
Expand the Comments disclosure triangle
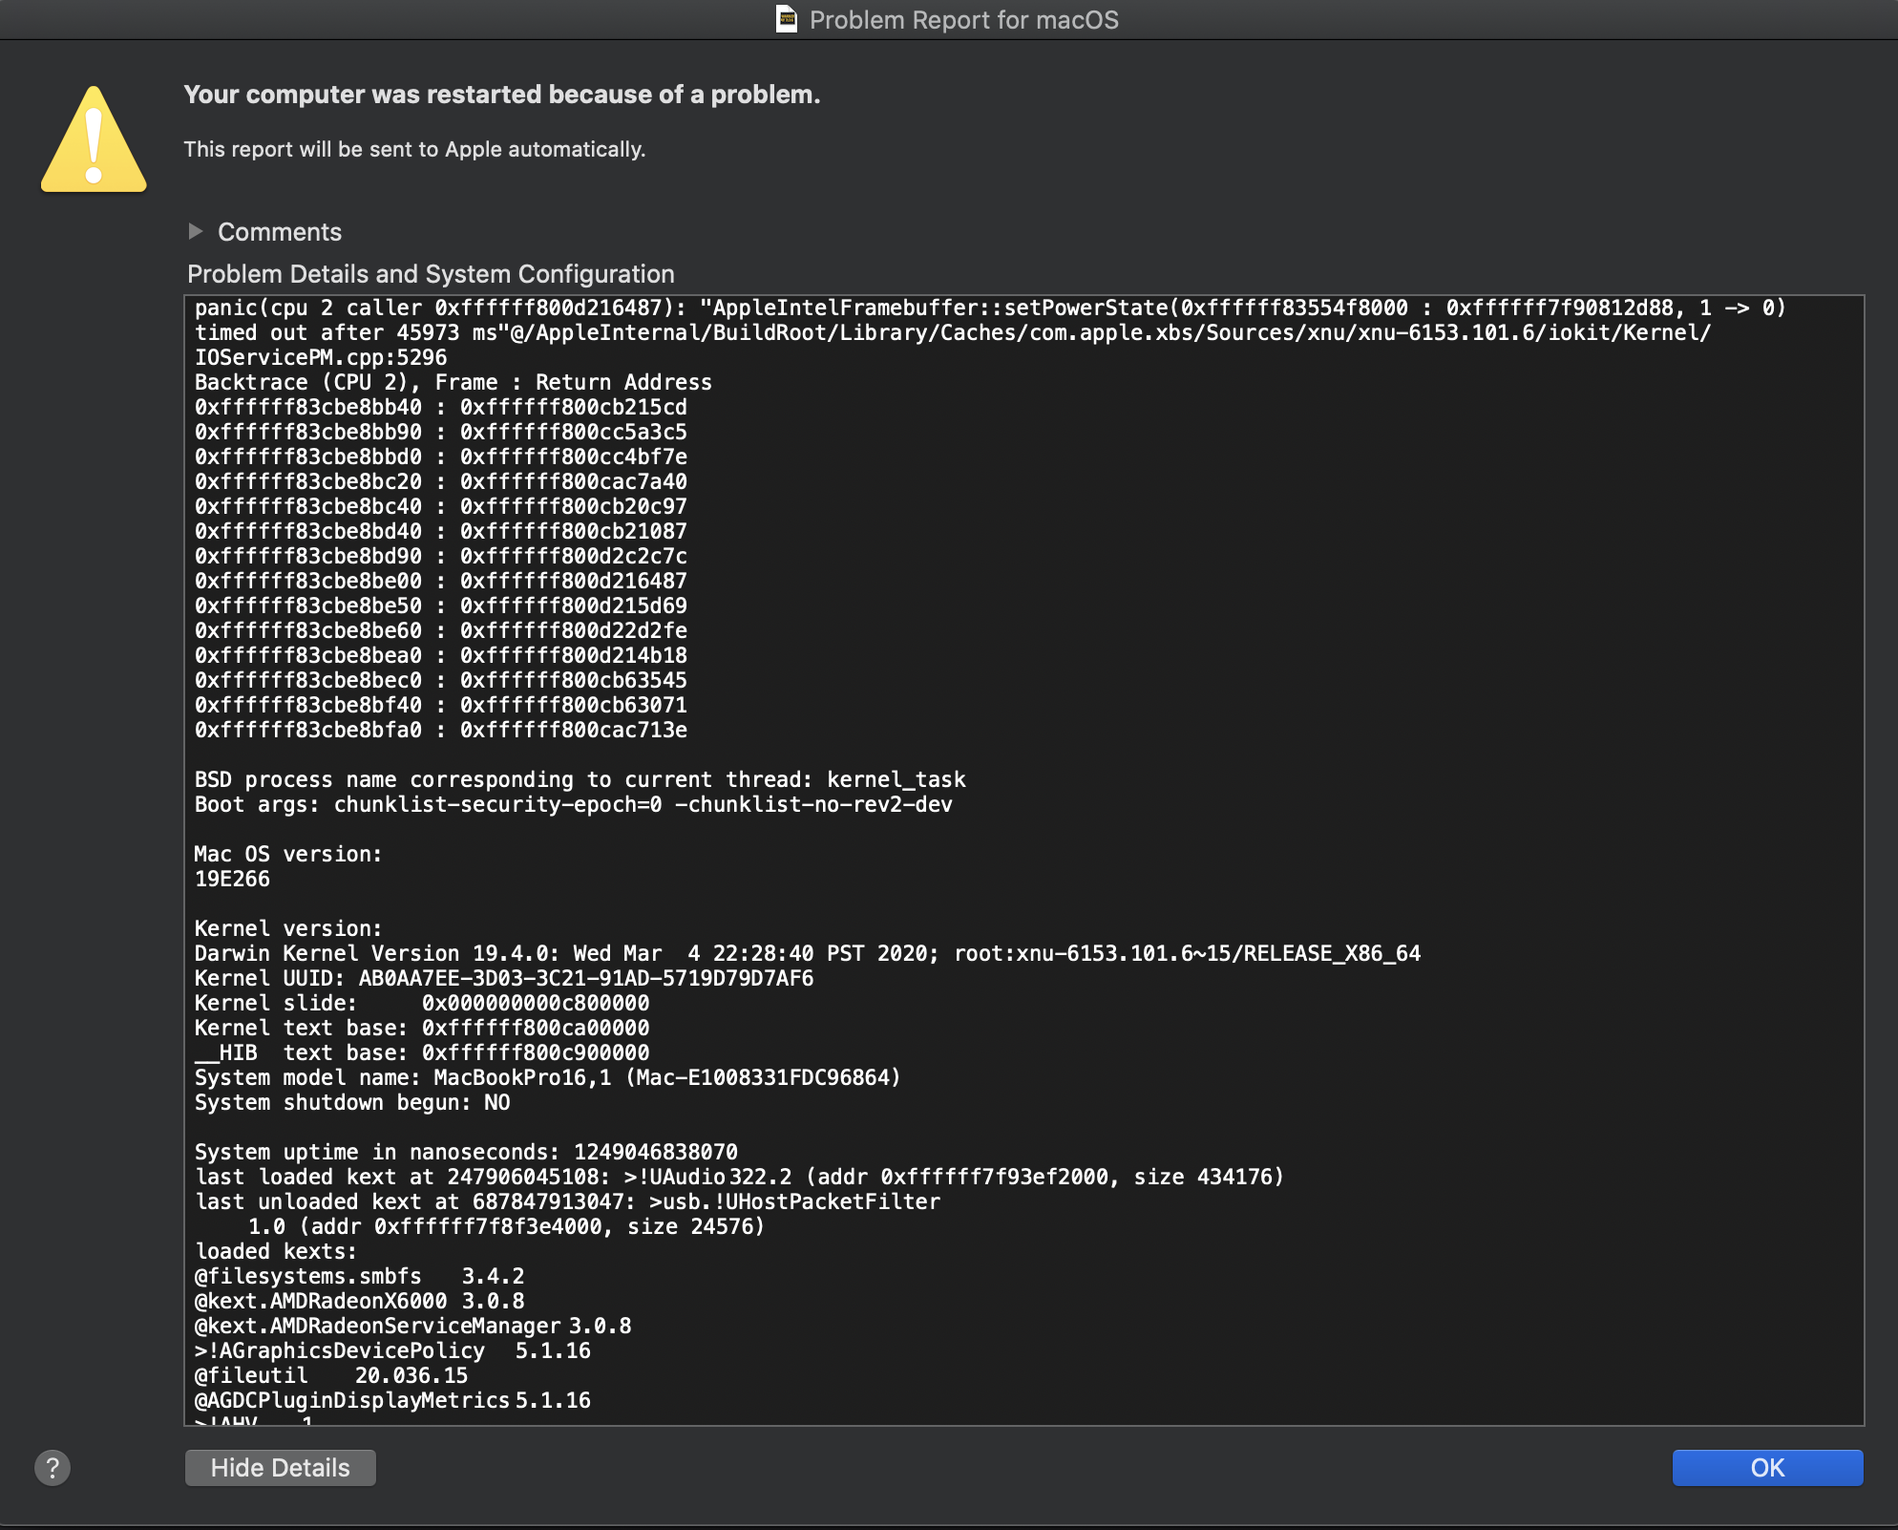pos(196,231)
